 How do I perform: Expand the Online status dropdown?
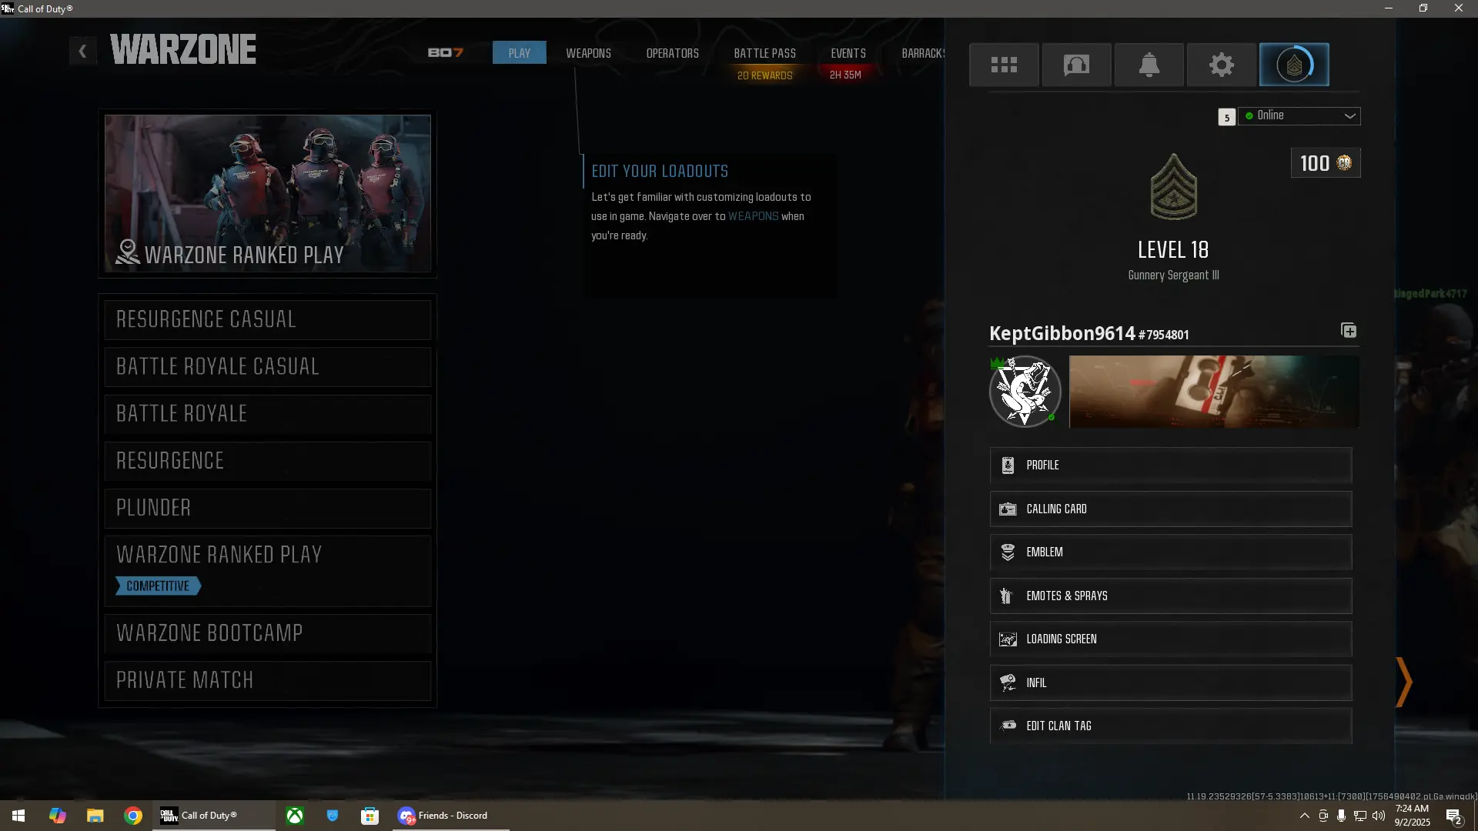(x=1299, y=116)
